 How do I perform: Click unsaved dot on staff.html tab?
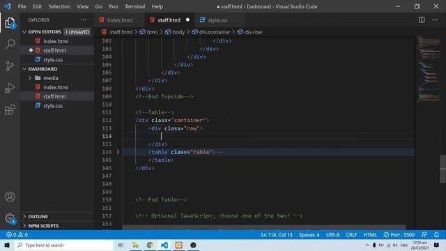click(x=187, y=20)
